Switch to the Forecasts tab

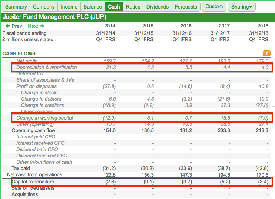click(x=186, y=7)
